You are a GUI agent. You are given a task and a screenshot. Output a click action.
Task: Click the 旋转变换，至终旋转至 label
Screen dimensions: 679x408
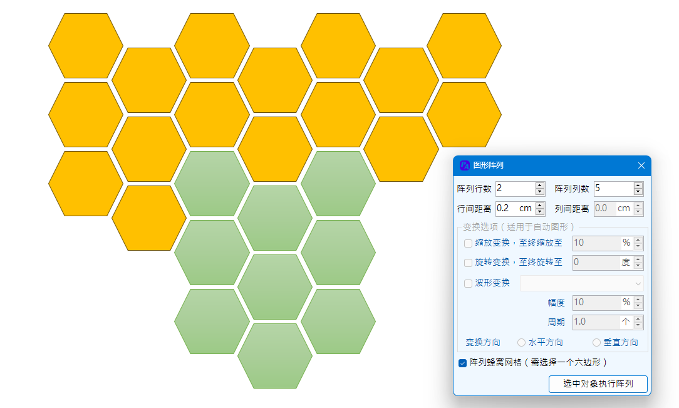(519, 263)
